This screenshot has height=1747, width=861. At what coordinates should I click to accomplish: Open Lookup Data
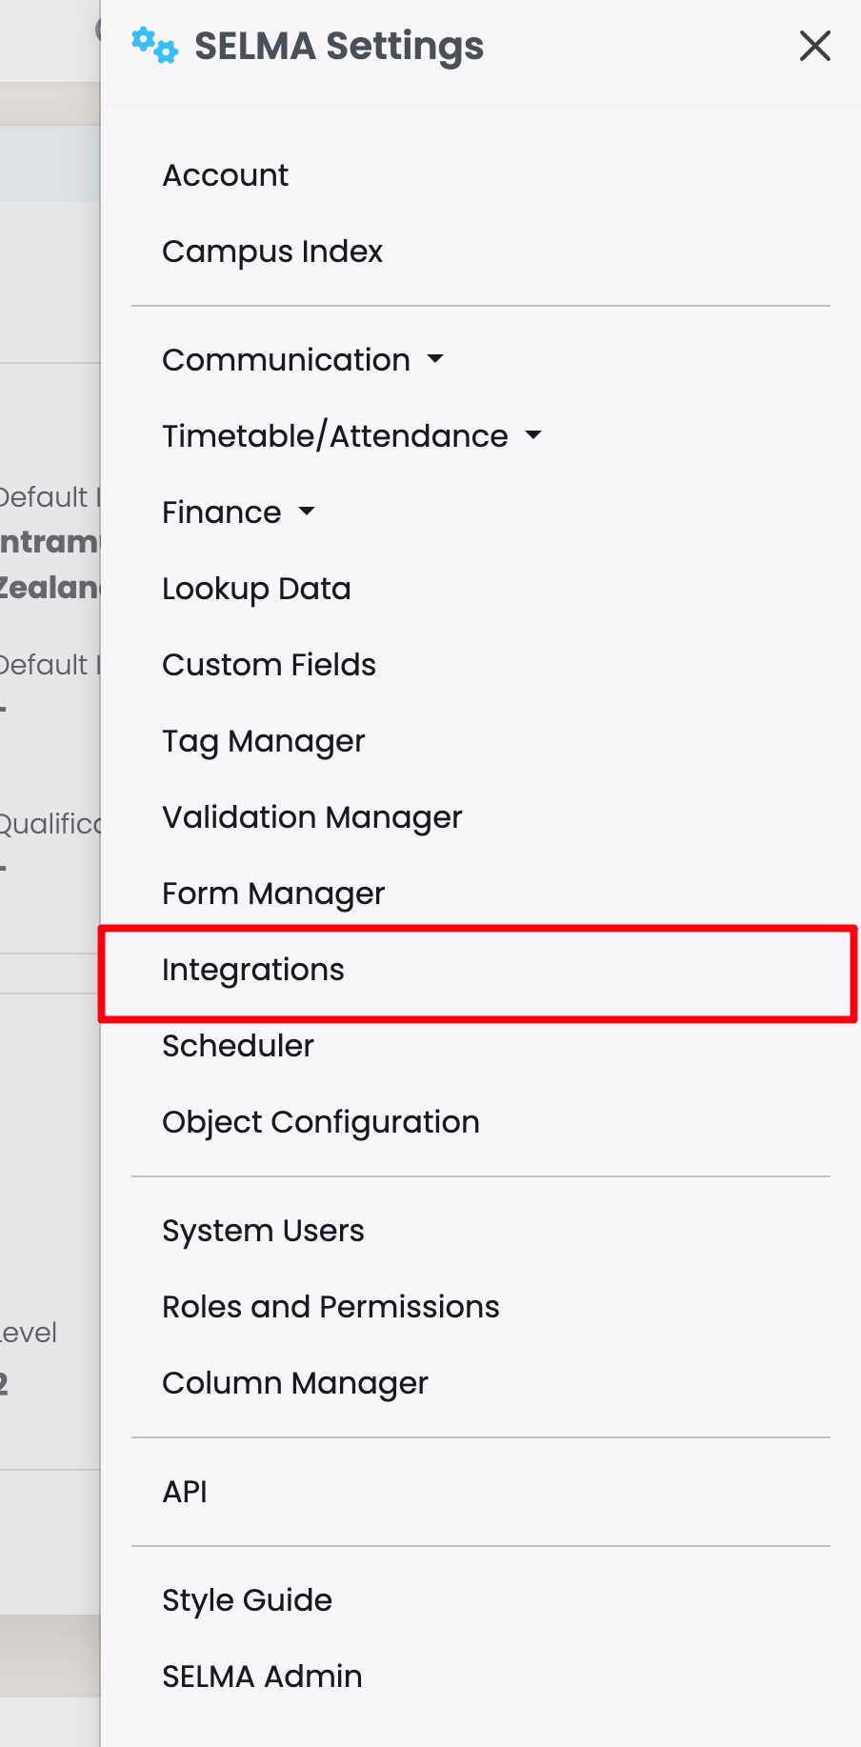click(256, 589)
